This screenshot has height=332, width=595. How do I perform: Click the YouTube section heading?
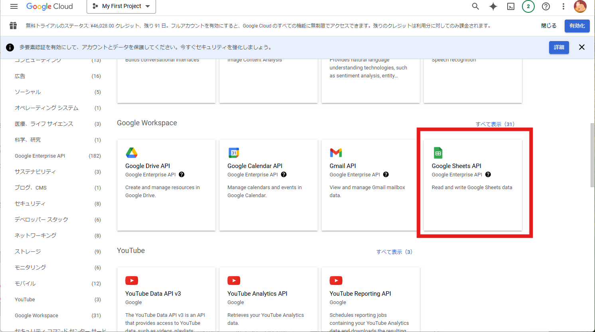pyautogui.click(x=131, y=251)
